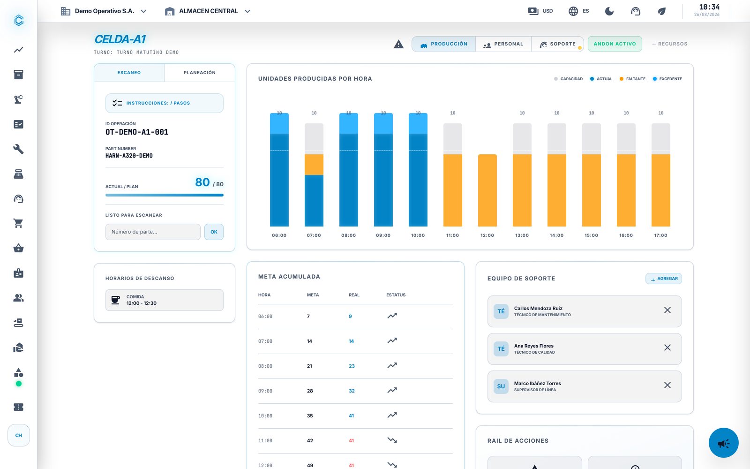750x469 pixels.
Task: Click the warning triangle alert icon
Action: point(398,44)
